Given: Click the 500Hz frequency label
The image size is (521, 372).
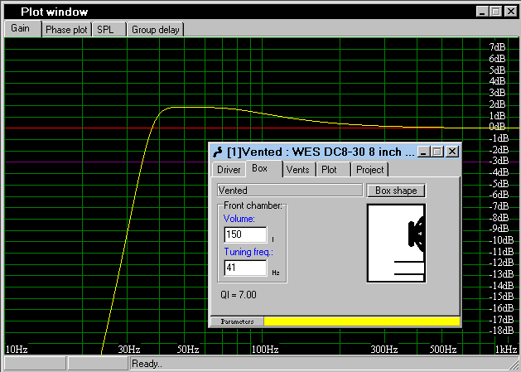Looking at the screenshot, I should pos(443,350).
